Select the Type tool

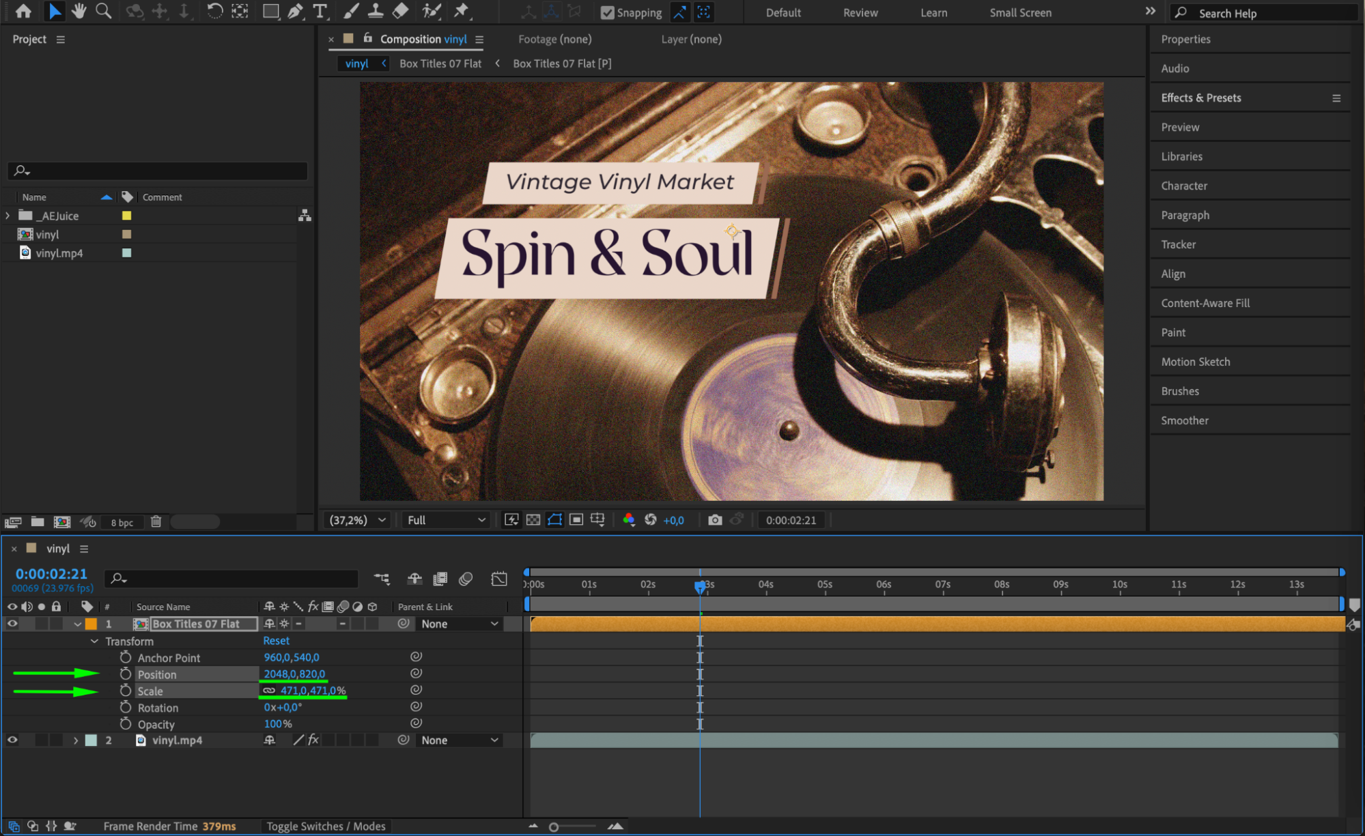320,11
